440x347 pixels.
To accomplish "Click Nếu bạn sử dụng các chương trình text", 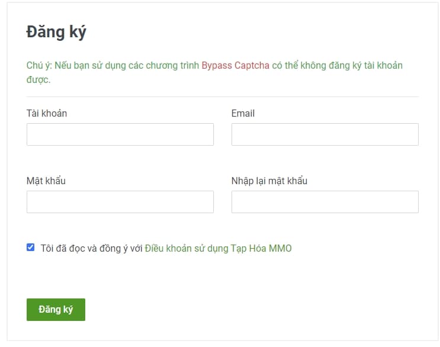I will coord(126,65).
